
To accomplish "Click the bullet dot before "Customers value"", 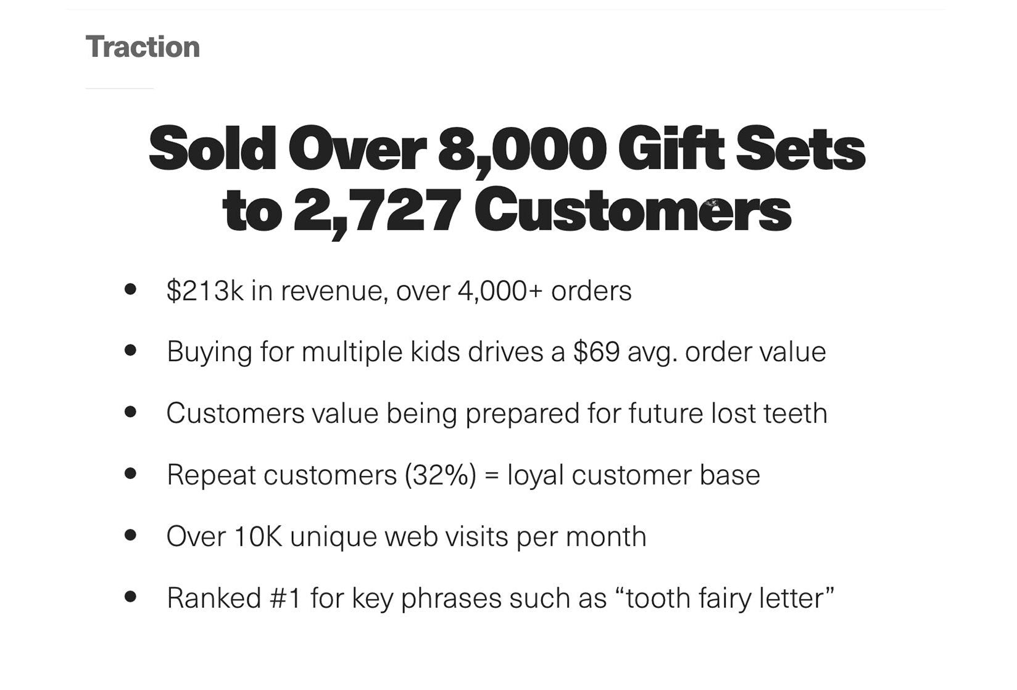I will point(130,412).
